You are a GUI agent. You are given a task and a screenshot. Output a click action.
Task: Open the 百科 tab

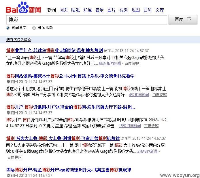pos(148,10)
